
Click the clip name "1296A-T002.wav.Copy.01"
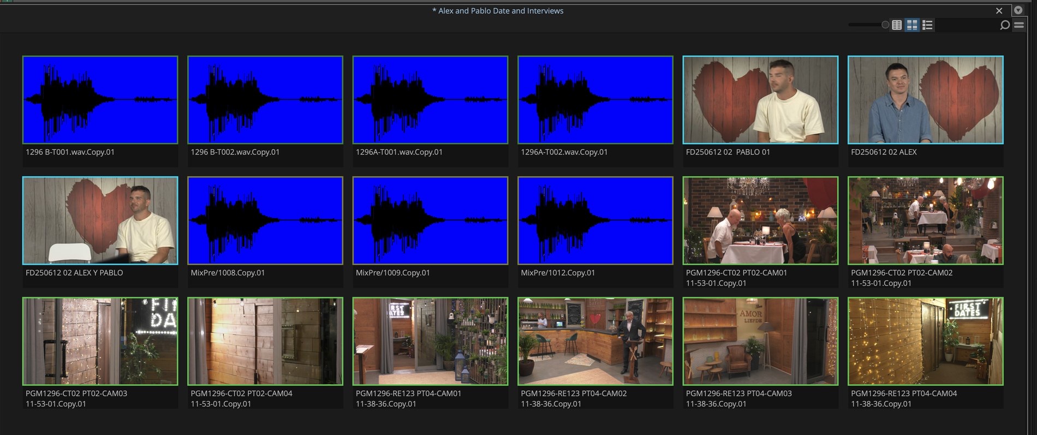pos(564,152)
